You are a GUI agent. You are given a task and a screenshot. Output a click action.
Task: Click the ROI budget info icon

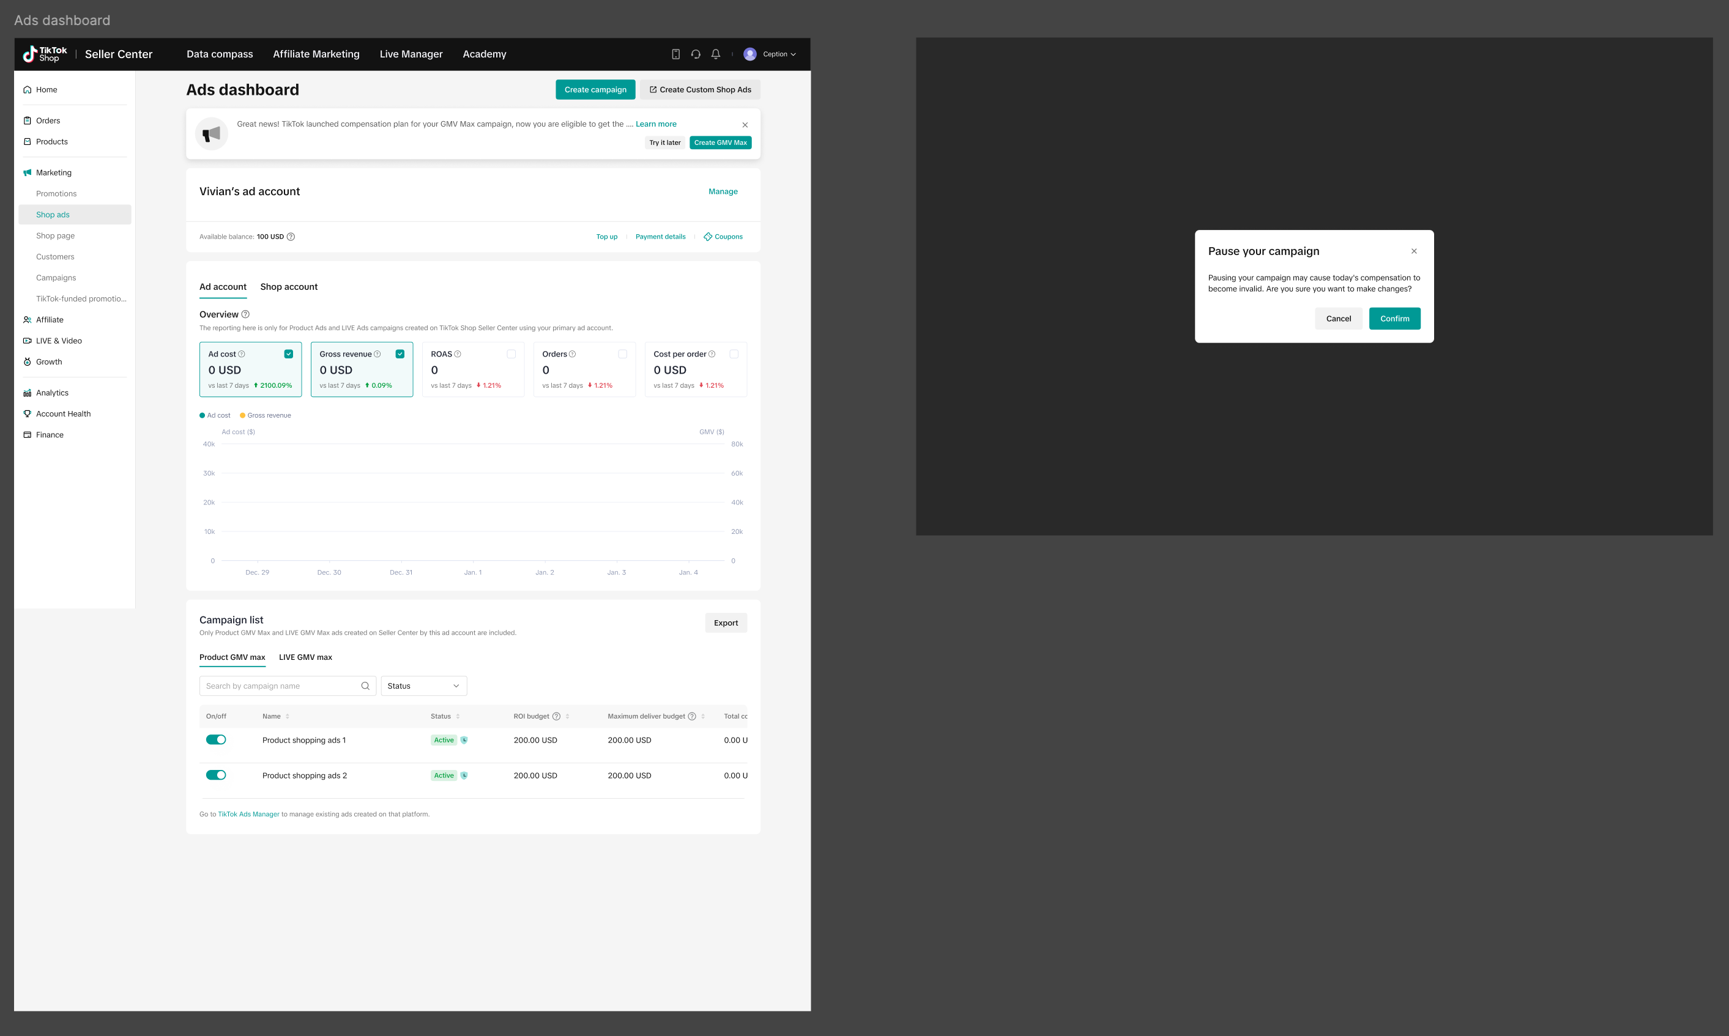557,716
